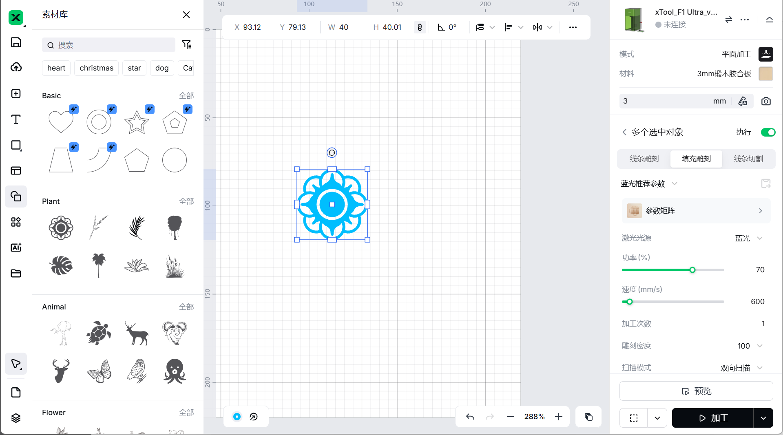This screenshot has width=783, height=435.
Task: Click the 功率 power slider handle
Action: [692, 270]
